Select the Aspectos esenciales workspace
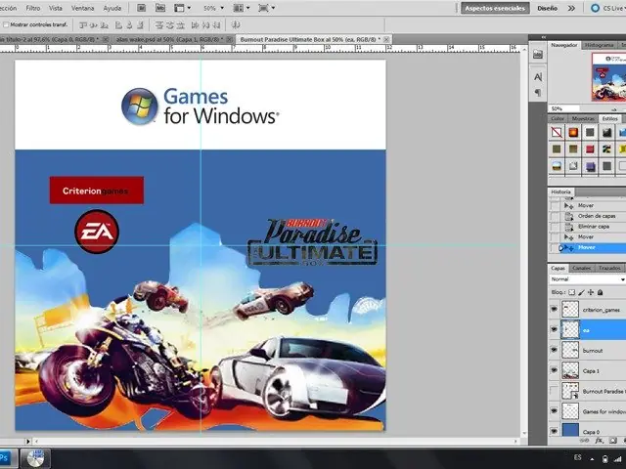 495,8
